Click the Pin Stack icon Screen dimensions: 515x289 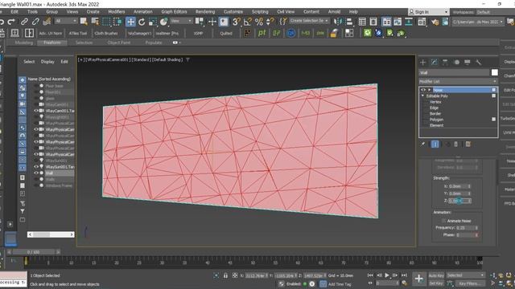[423, 144]
